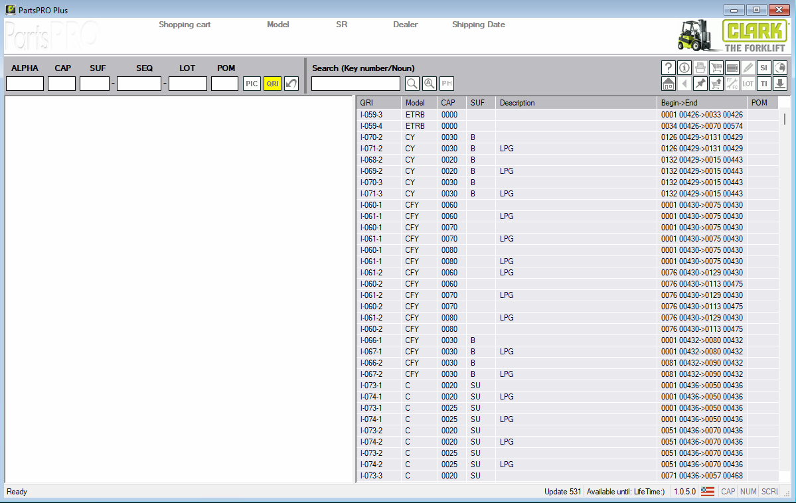The width and height of the screenshot is (796, 503).
Task: Click the grayed-out printer icon
Action: [x=700, y=68]
